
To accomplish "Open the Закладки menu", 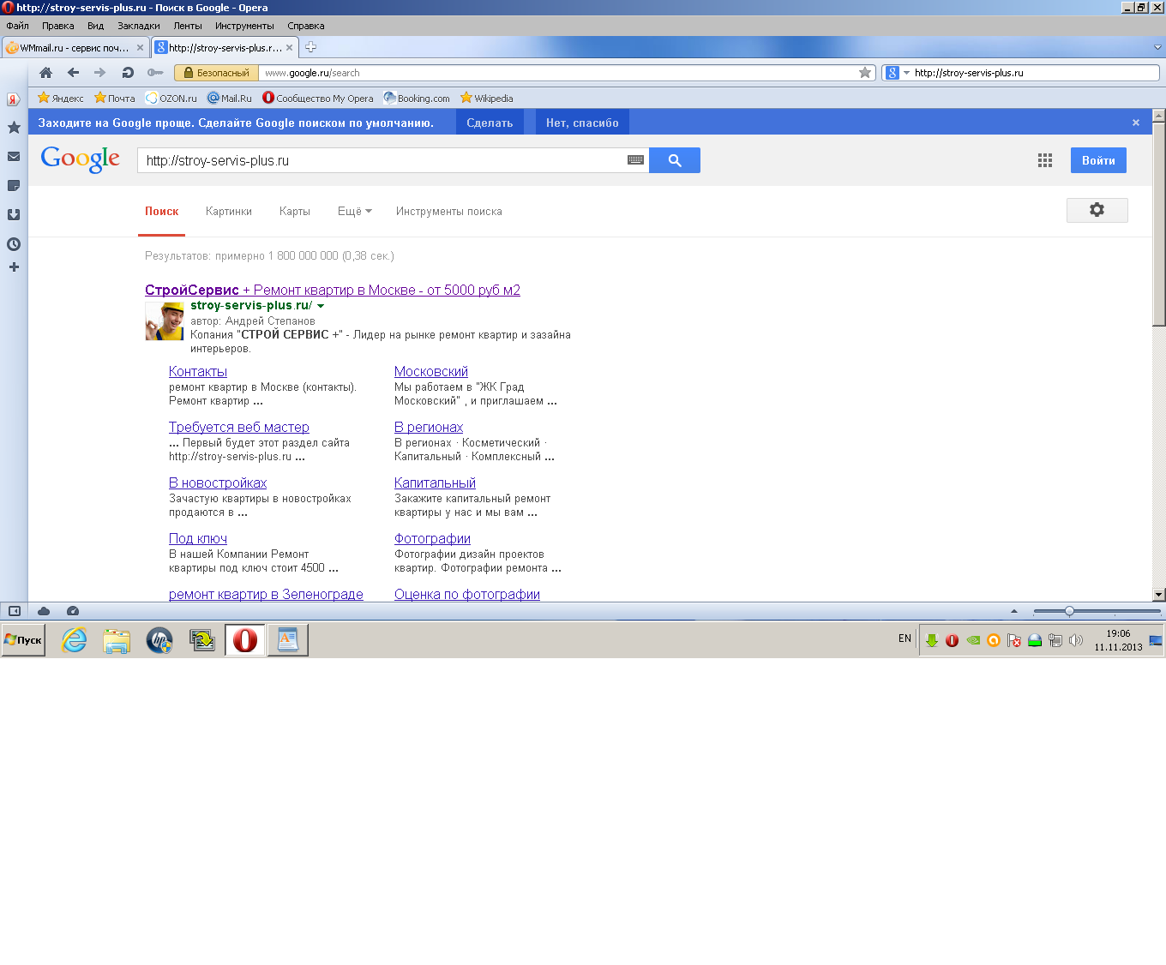I will click(x=138, y=26).
